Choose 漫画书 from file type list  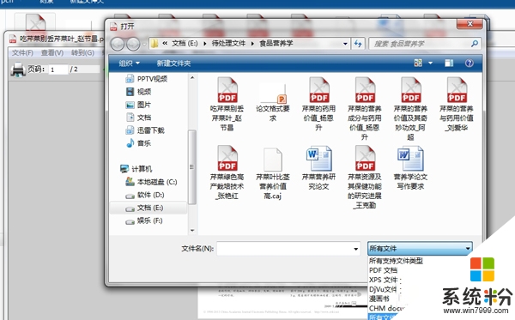(379, 299)
